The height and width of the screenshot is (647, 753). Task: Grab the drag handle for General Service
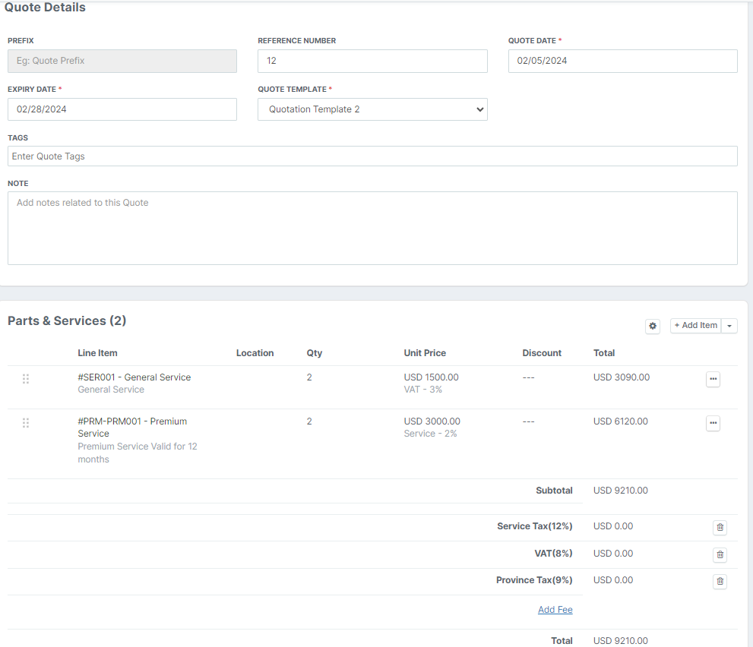pyautogui.click(x=26, y=379)
